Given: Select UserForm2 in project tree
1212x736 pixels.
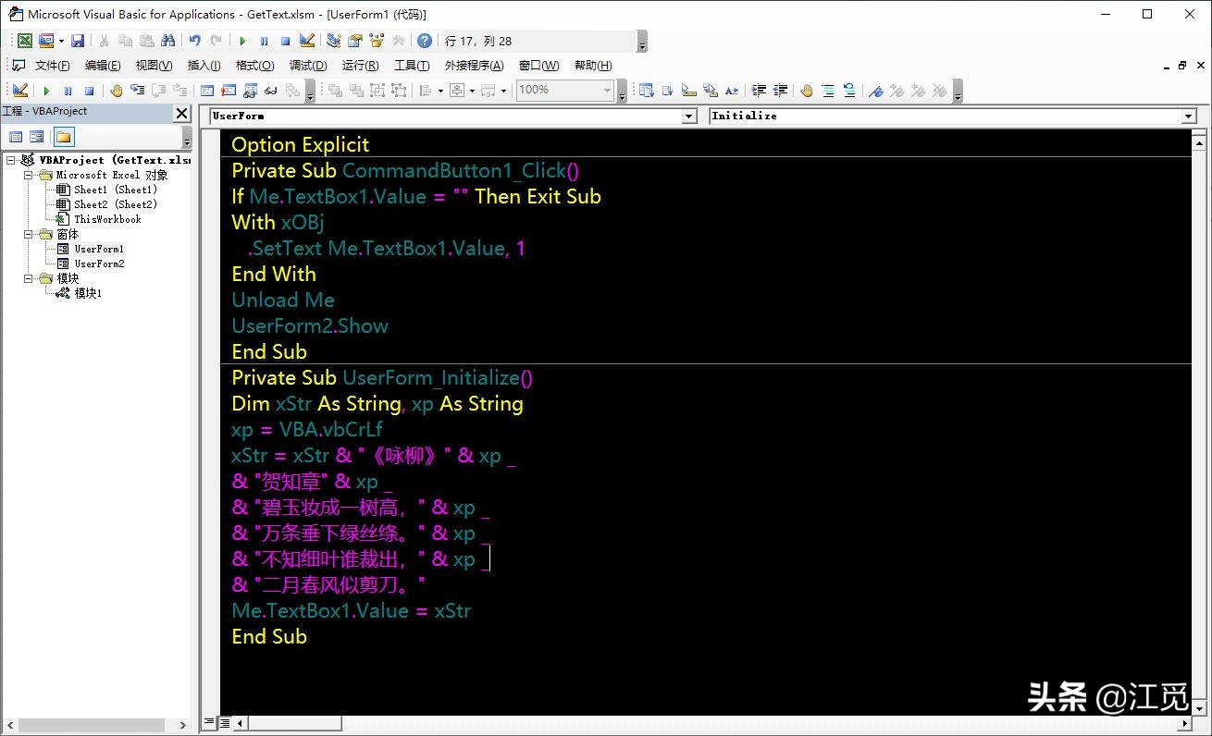Looking at the screenshot, I should pyautogui.click(x=99, y=264).
